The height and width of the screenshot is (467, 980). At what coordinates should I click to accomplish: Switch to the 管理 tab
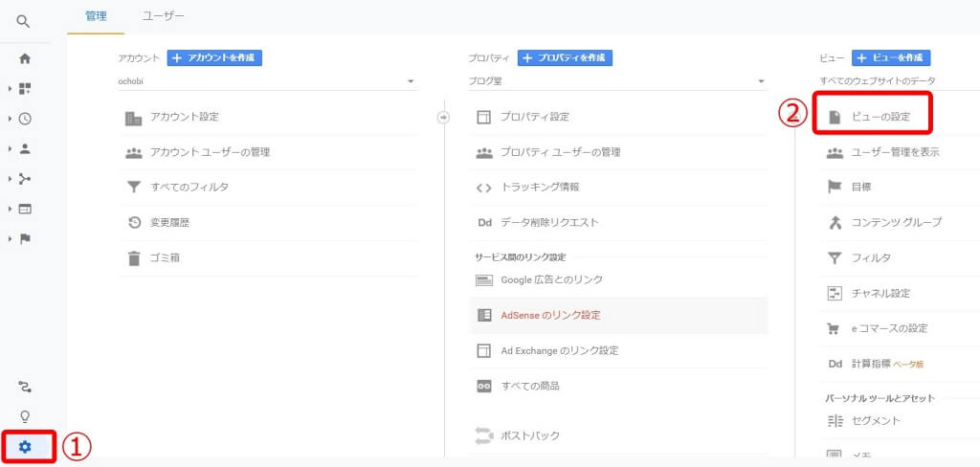(x=96, y=17)
